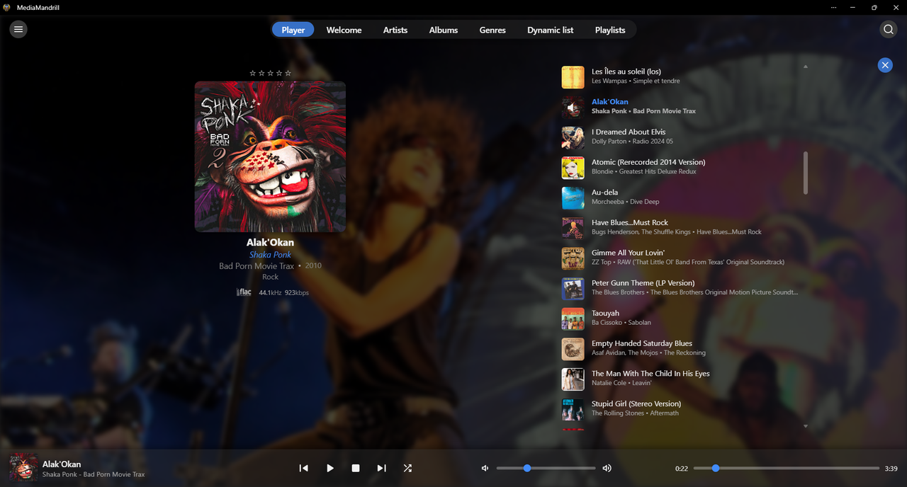Image resolution: width=907 pixels, height=487 pixels.
Task: Open the Genres tab
Action: coord(492,30)
